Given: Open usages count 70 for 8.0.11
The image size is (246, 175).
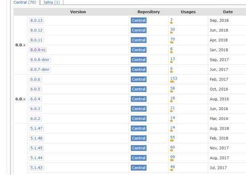Looking at the screenshot, I should click(172, 39).
